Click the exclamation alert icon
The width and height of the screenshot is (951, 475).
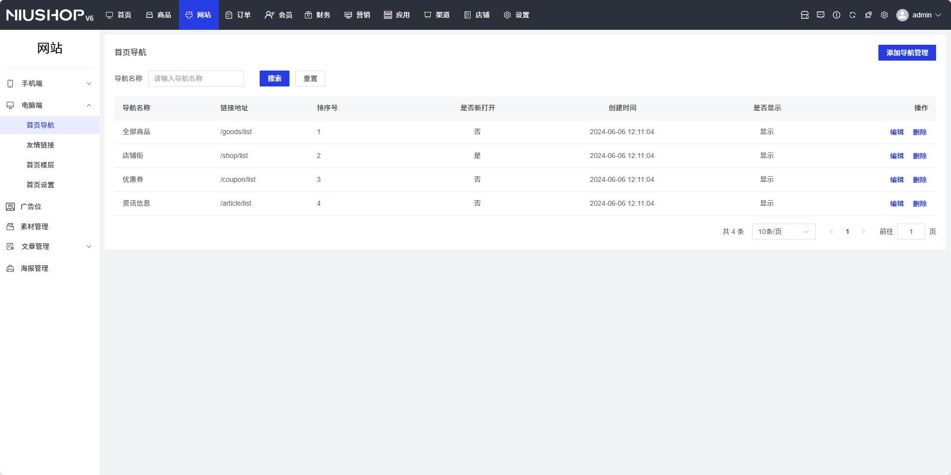[x=836, y=15]
